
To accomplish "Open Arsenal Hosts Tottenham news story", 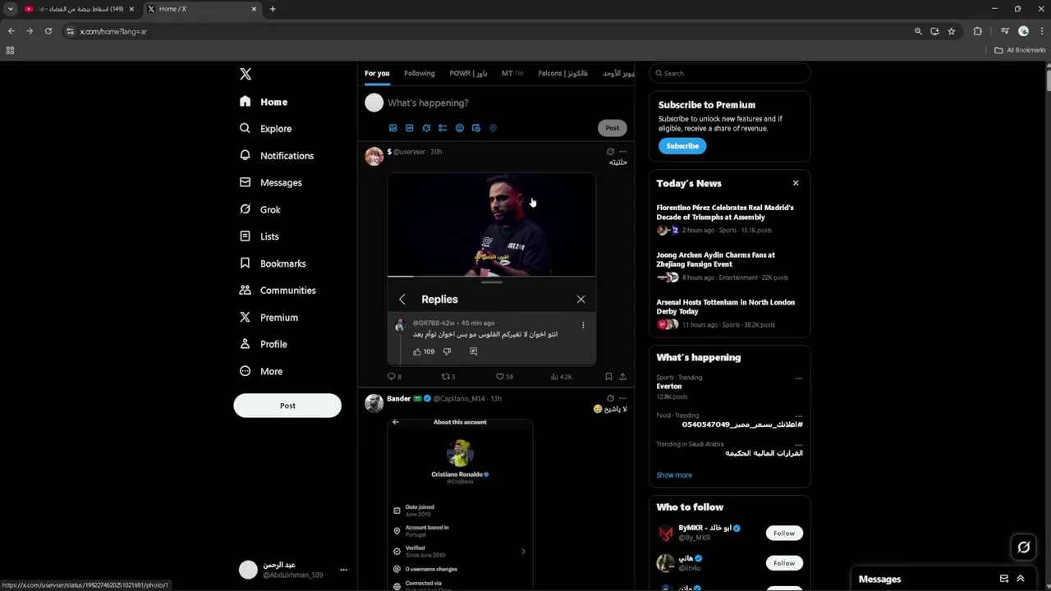I will click(x=729, y=314).
